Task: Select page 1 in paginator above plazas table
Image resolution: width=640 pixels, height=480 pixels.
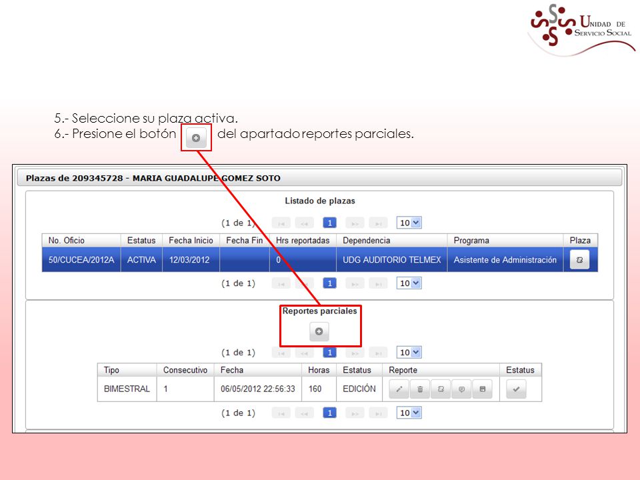Action: (x=330, y=223)
